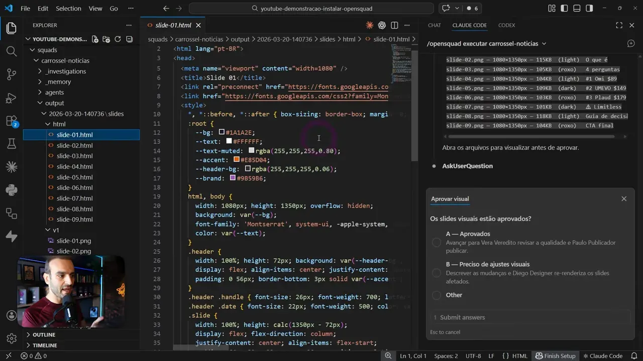The image size is (643, 361).
Task: Select radio option A — Aprovados
Action: tap(436, 242)
